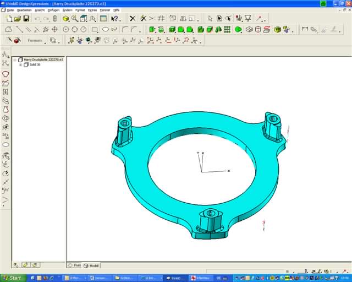The width and height of the screenshot is (352, 282).
Task: Collapse the Harry Druckplatte root node
Action: pos(15,59)
